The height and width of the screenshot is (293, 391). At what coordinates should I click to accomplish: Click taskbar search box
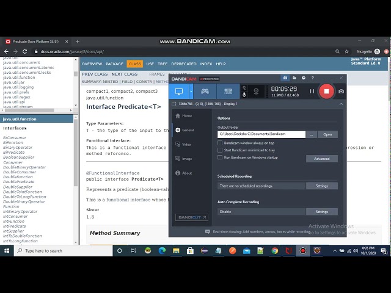[x=64, y=251]
